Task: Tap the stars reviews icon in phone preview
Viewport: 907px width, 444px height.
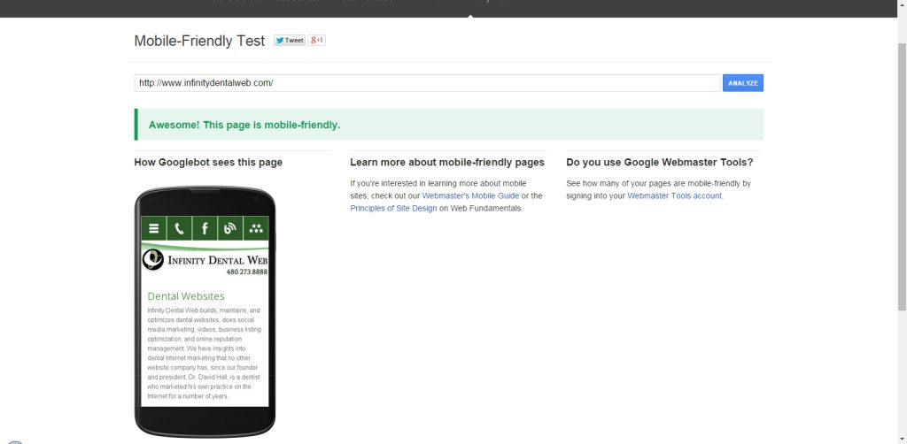Action: (x=256, y=229)
